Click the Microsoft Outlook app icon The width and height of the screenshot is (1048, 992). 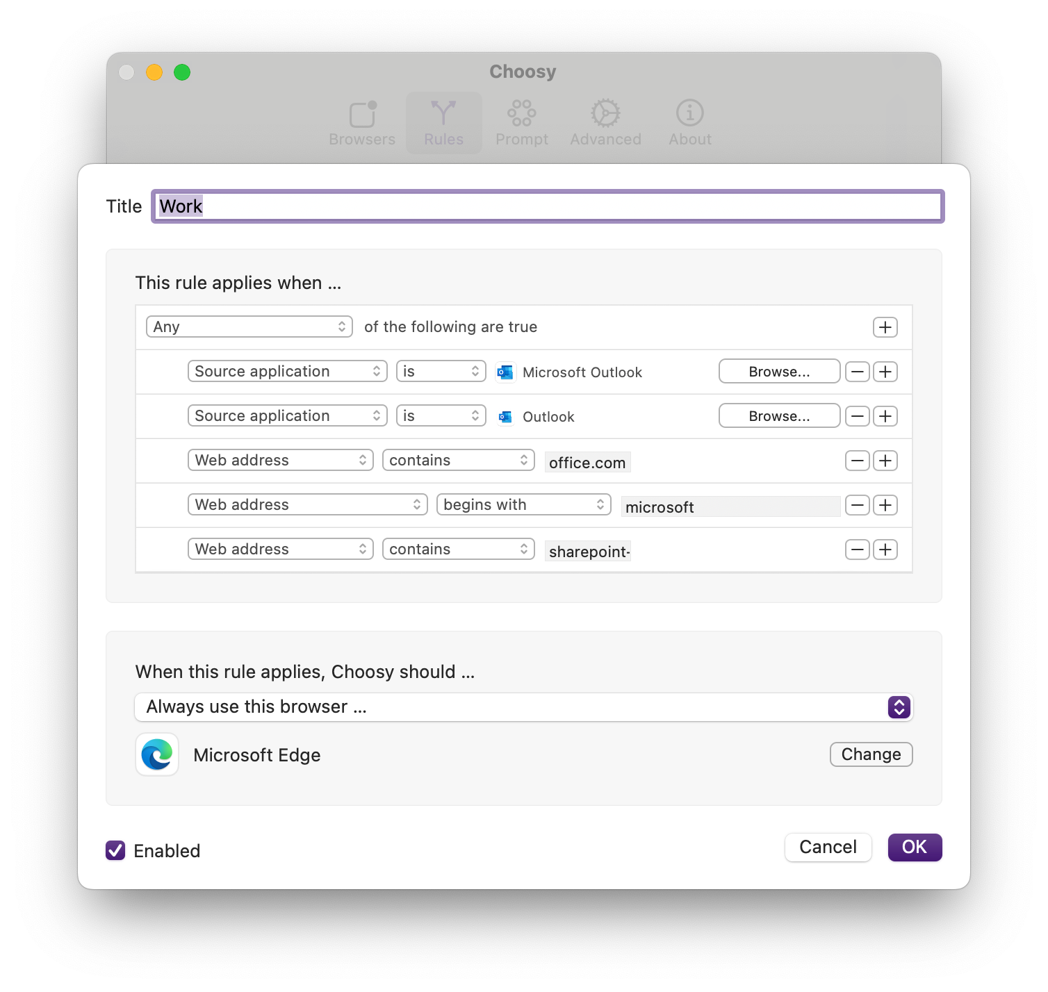pos(505,372)
